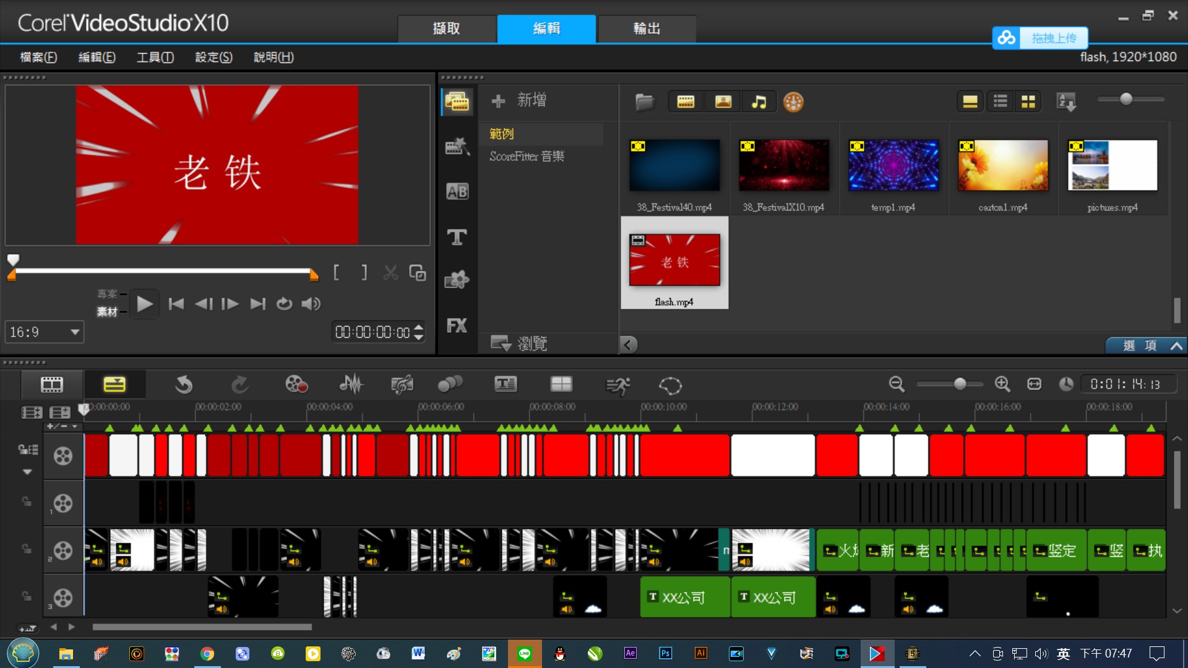Open the Subtitle Editor tool

coord(506,385)
